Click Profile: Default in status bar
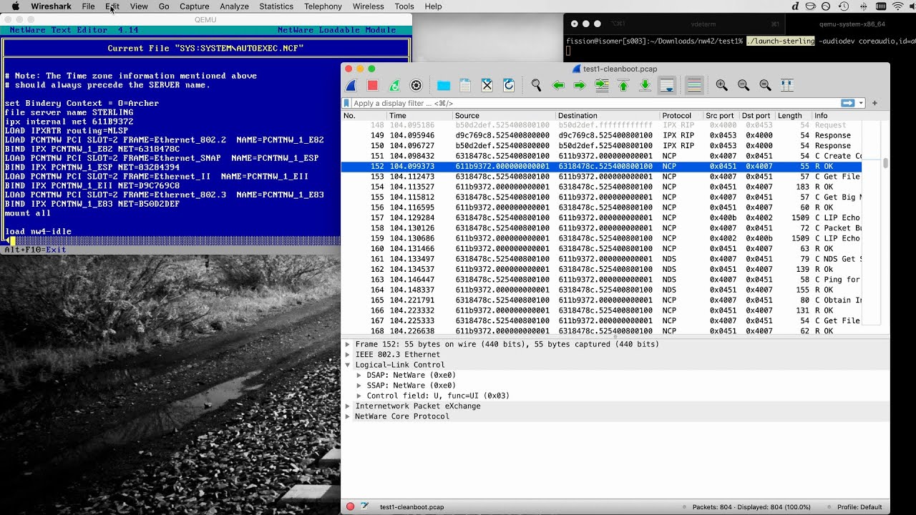 point(859,507)
